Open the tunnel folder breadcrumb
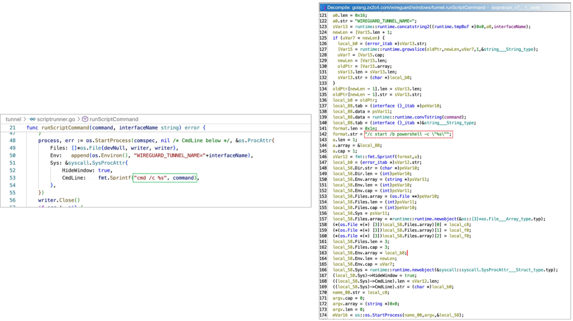 click(x=13, y=119)
